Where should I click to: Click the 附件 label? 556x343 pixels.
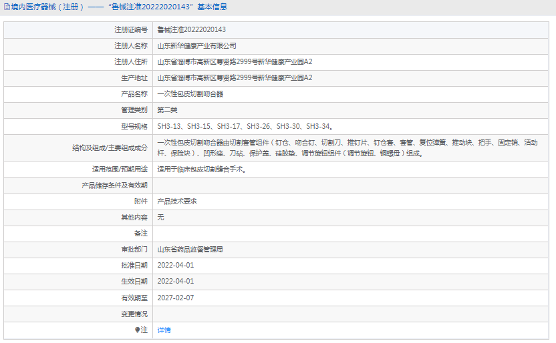click(x=141, y=202)
